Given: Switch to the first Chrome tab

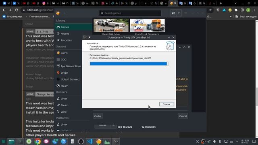Looking at the screenshot, I should tap(6, 3).
